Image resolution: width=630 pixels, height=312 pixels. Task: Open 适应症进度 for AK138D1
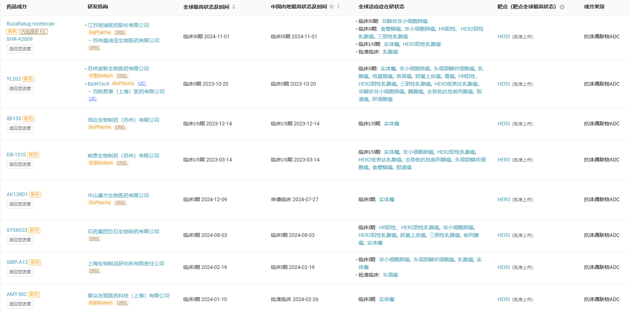pyautogui.click(x=20, y=204)
